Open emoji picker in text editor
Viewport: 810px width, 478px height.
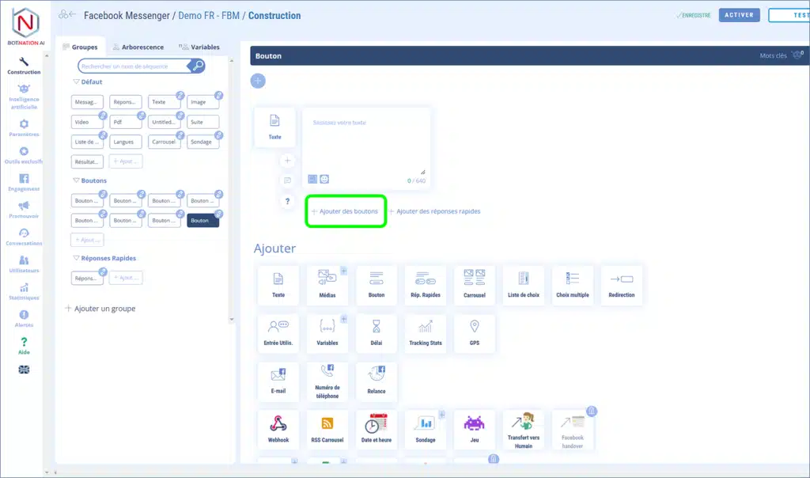point(324,180)
